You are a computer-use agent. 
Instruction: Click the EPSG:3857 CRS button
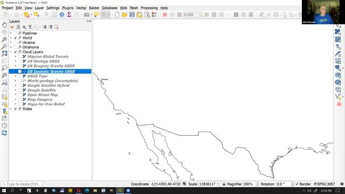click(x=325, y=184)
